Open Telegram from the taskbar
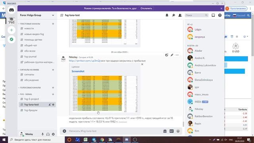This screenshot has height=143, width=254. 94,139
